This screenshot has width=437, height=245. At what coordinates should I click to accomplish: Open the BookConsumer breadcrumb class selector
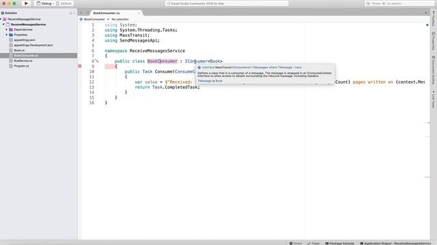click(92, 19)
